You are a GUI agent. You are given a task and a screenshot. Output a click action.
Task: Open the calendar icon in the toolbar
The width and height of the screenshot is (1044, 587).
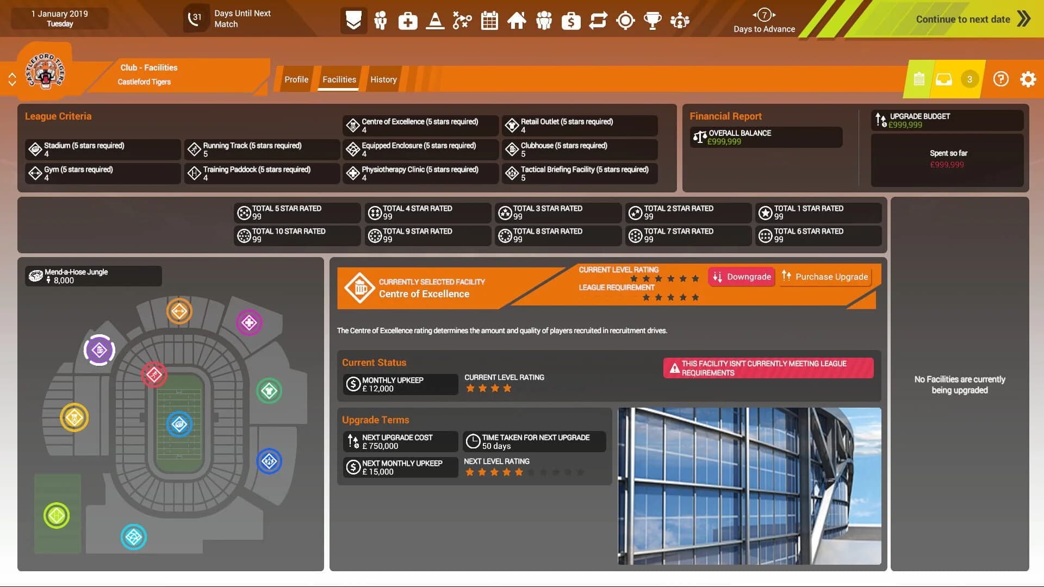point(489,21)
